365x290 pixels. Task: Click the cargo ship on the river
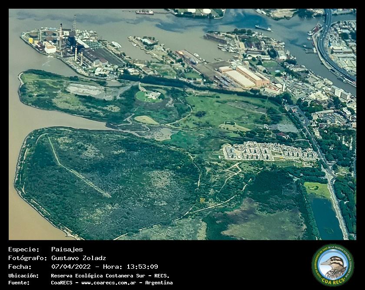pos(263,28)
